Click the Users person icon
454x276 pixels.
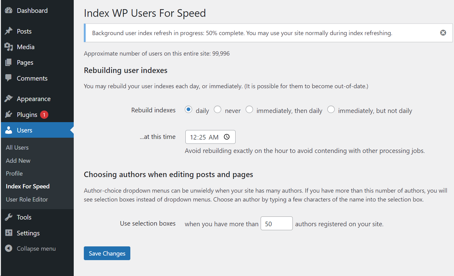click(x=9, y=130)
